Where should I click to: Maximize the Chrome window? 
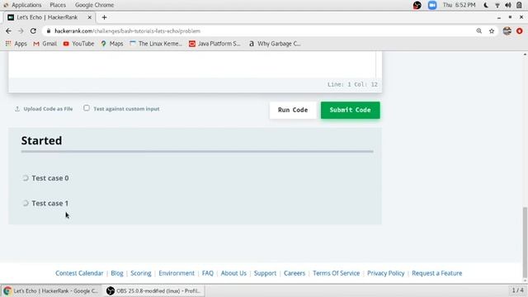[510, 17]
